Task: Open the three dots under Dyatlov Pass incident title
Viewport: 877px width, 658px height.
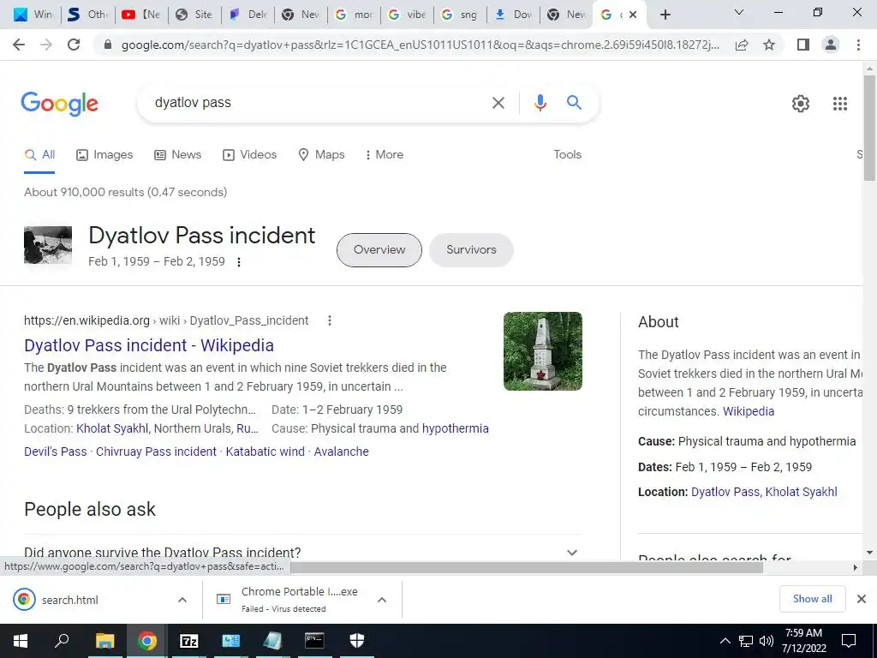Action: pyautogui.click(x=239, y=262)
